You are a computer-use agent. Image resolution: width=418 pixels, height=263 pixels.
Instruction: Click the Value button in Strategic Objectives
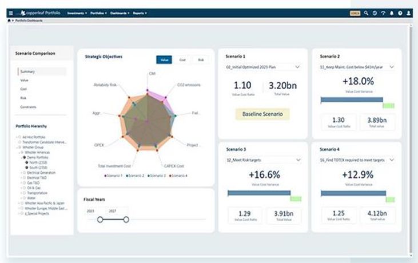coord(164,59)
